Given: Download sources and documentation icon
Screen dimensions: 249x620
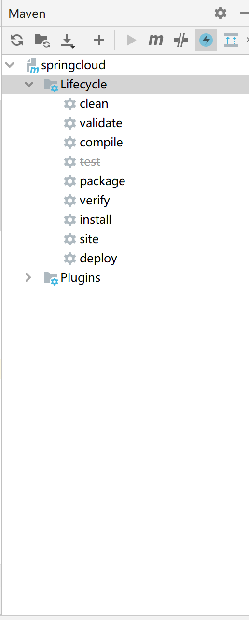Looking at the screenshot, I should 68,41.
